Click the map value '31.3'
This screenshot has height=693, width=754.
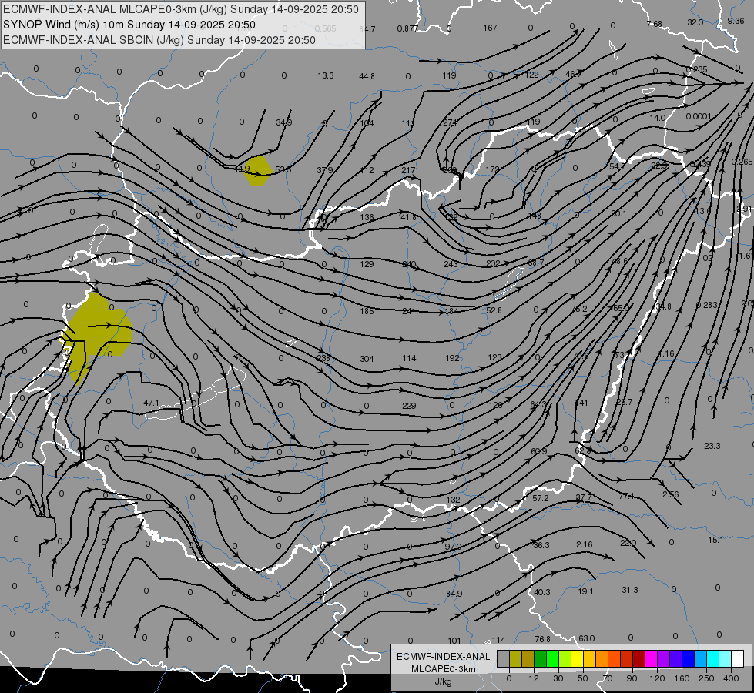(x=630, y=590)
